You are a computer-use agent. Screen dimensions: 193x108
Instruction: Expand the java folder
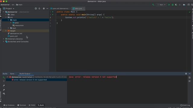click(x=11, y=23)
